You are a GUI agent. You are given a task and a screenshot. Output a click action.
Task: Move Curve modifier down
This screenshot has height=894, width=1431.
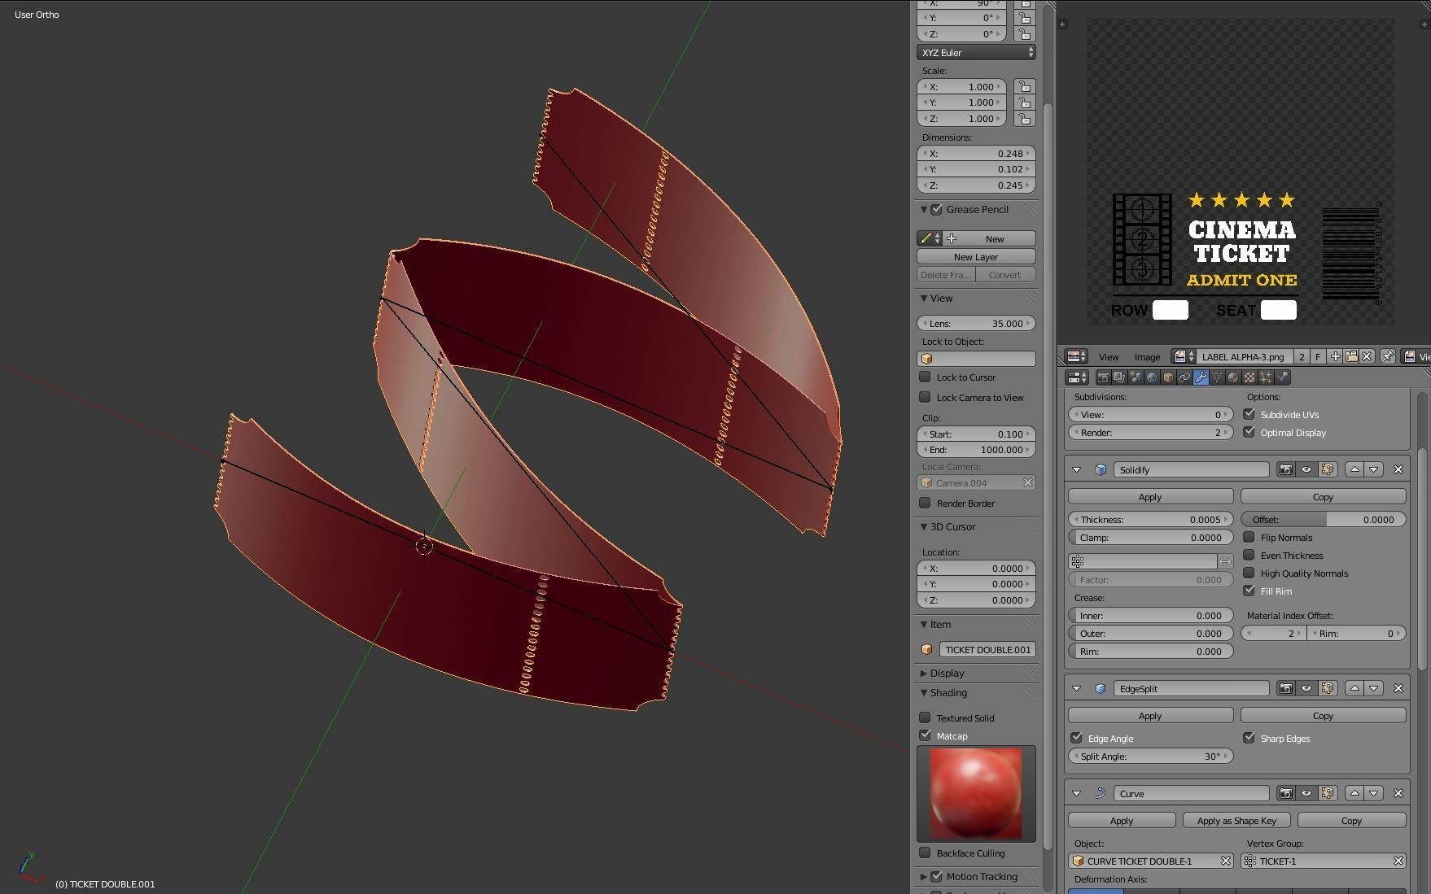[1374, 793]
